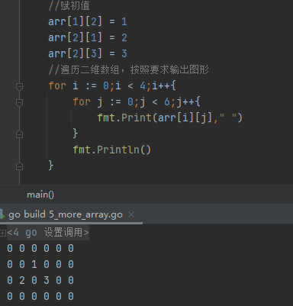The height and width of the screenshot is (306, 293).
Task: Click output row '0 2 0 3 0 0'
Action: click(x=40, y=280)
